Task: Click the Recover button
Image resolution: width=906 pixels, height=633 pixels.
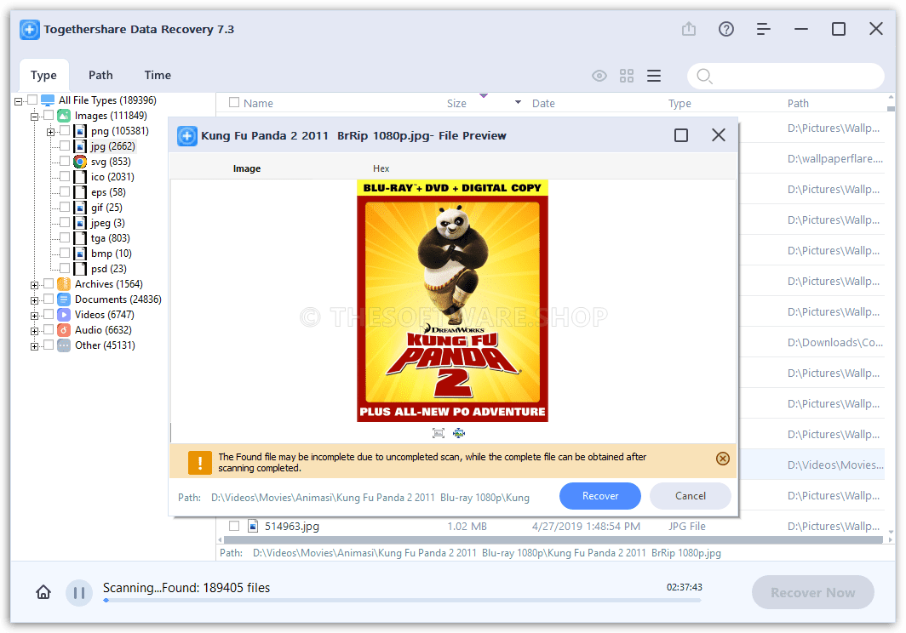Action: pyautogui.click(x=599, y=496)
